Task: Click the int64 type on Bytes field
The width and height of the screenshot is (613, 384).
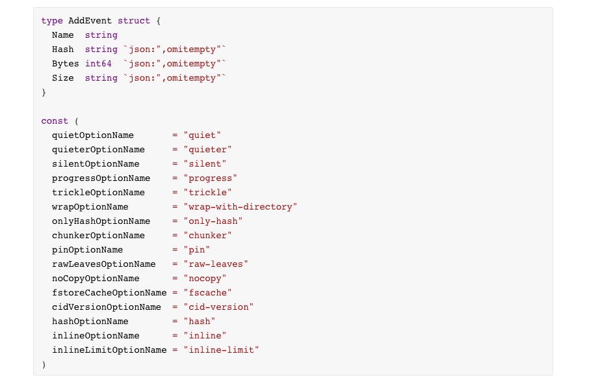Action: (x=98, y=64)
